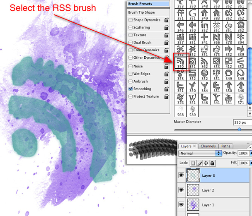The width and height of the screenshot is (252, 216).
Task: Enable the Dual Brush checkbox
Action: (131, 43)
